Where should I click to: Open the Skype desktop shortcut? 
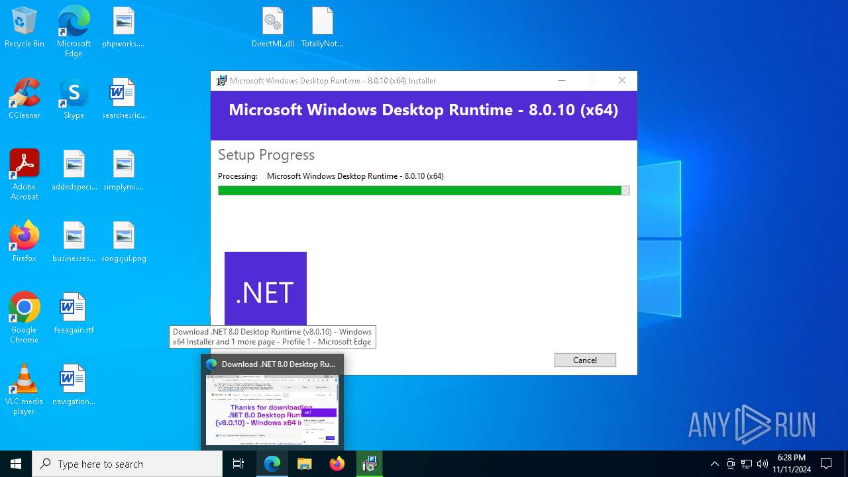click(74, 99)
